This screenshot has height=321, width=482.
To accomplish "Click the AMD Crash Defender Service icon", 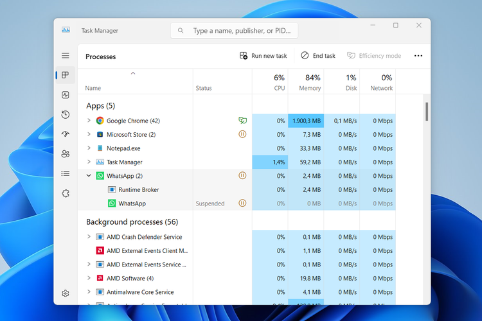I will 100,237.
